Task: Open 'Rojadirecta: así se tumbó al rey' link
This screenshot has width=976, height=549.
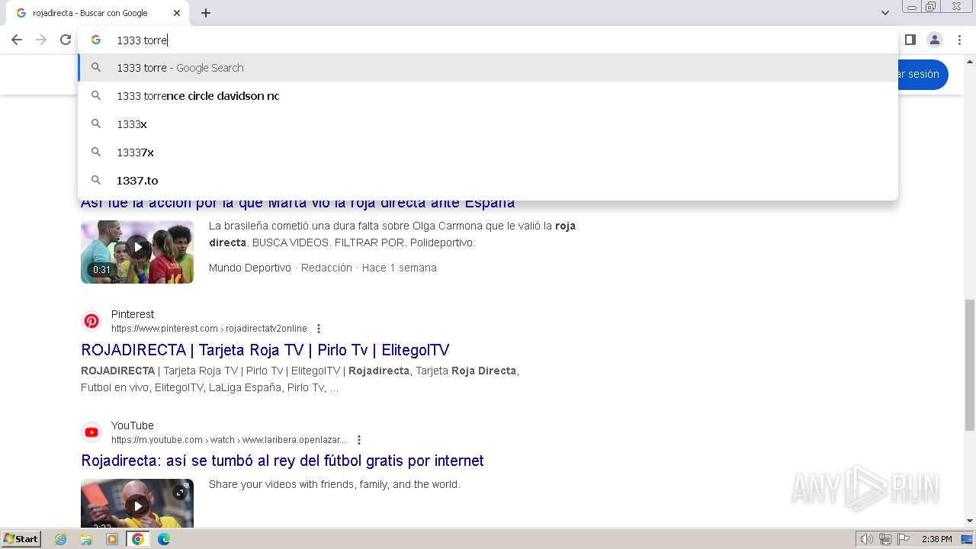Action: click(x=282, y=461)
